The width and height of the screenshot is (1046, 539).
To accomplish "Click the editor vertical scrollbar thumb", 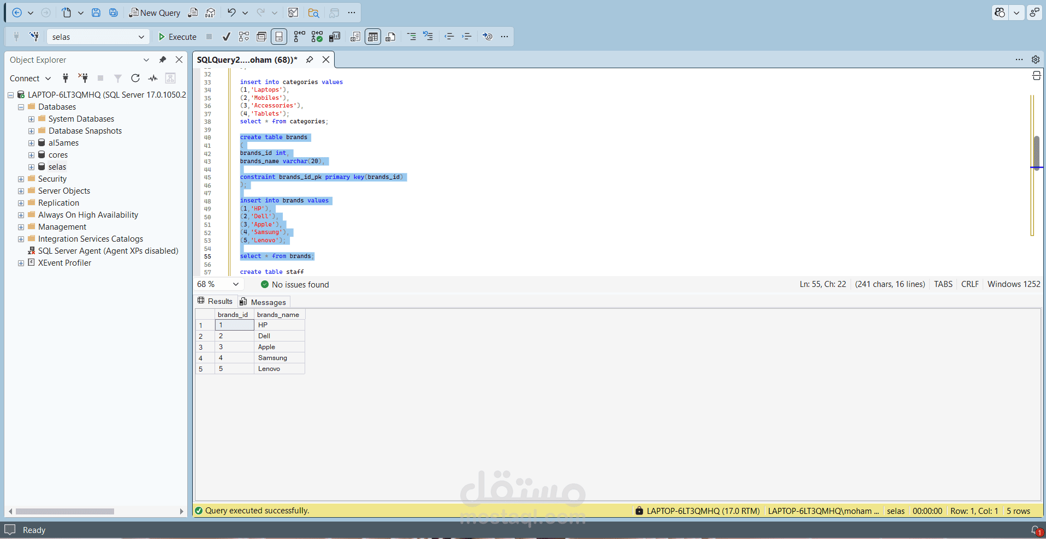I will coord(1036,153).
